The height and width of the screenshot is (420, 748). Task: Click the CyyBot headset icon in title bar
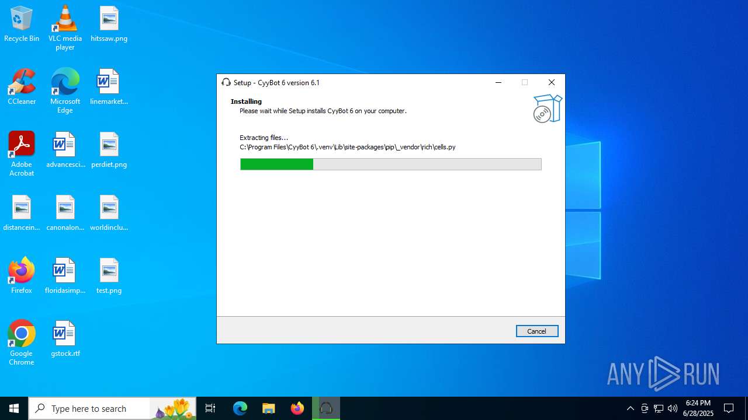pos(226,82)
